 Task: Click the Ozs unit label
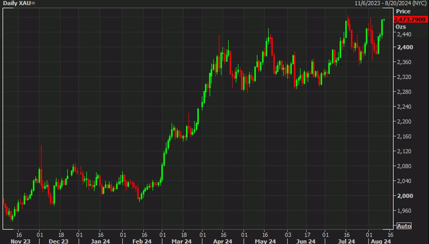(x=401, y=27)
